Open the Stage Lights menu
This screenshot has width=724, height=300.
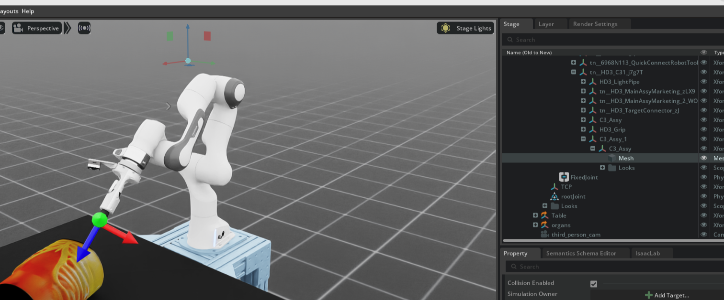click(465, 28)
